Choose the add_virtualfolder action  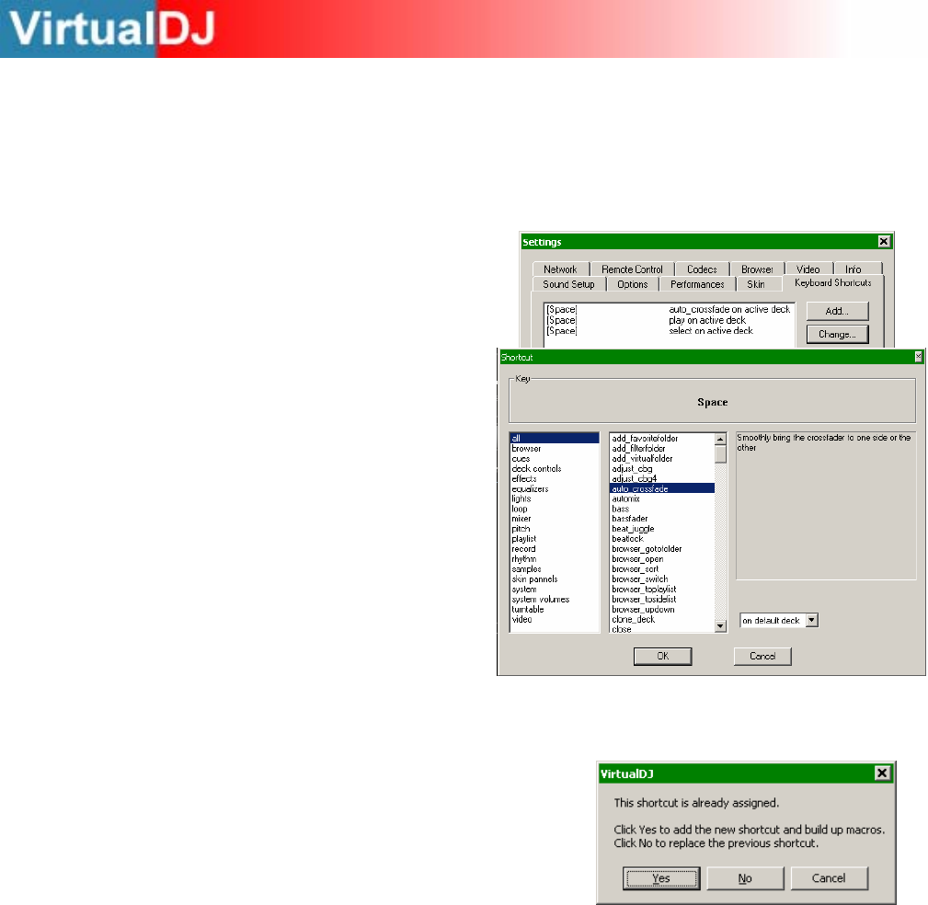click(x=662, y=459)
